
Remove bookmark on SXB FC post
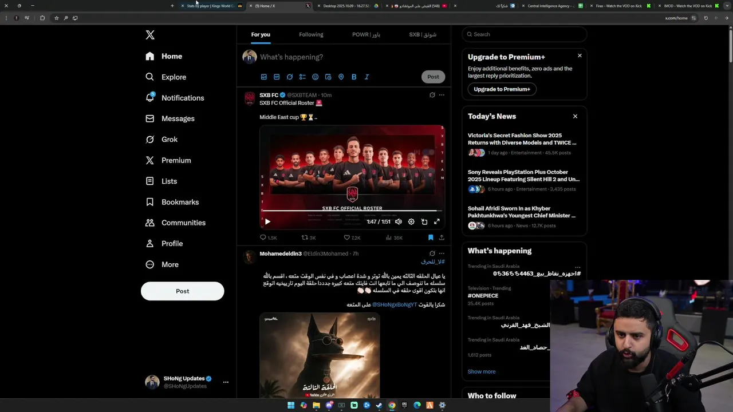click(431, 237)
